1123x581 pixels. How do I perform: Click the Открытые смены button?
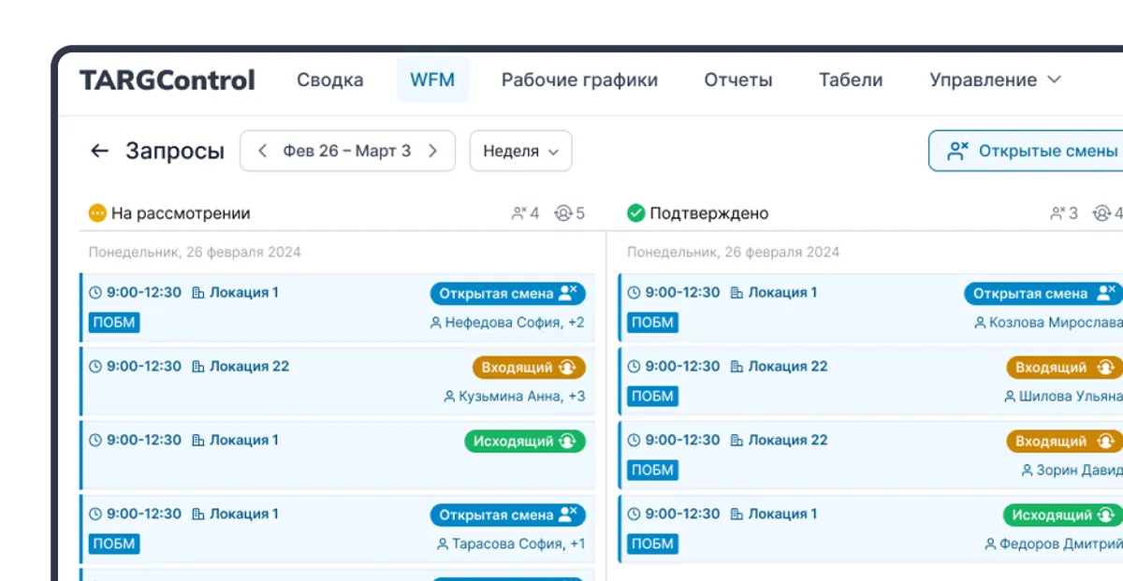coord(1029,150)
